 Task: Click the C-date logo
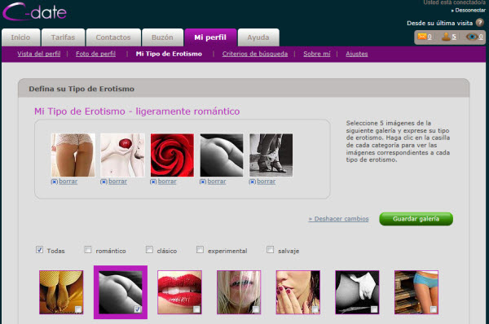coord(34,11)
